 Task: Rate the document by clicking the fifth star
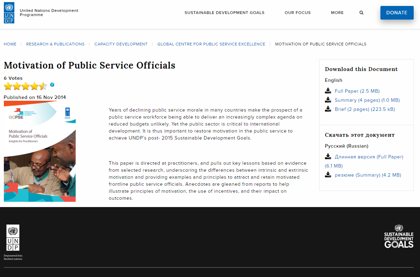43,86
